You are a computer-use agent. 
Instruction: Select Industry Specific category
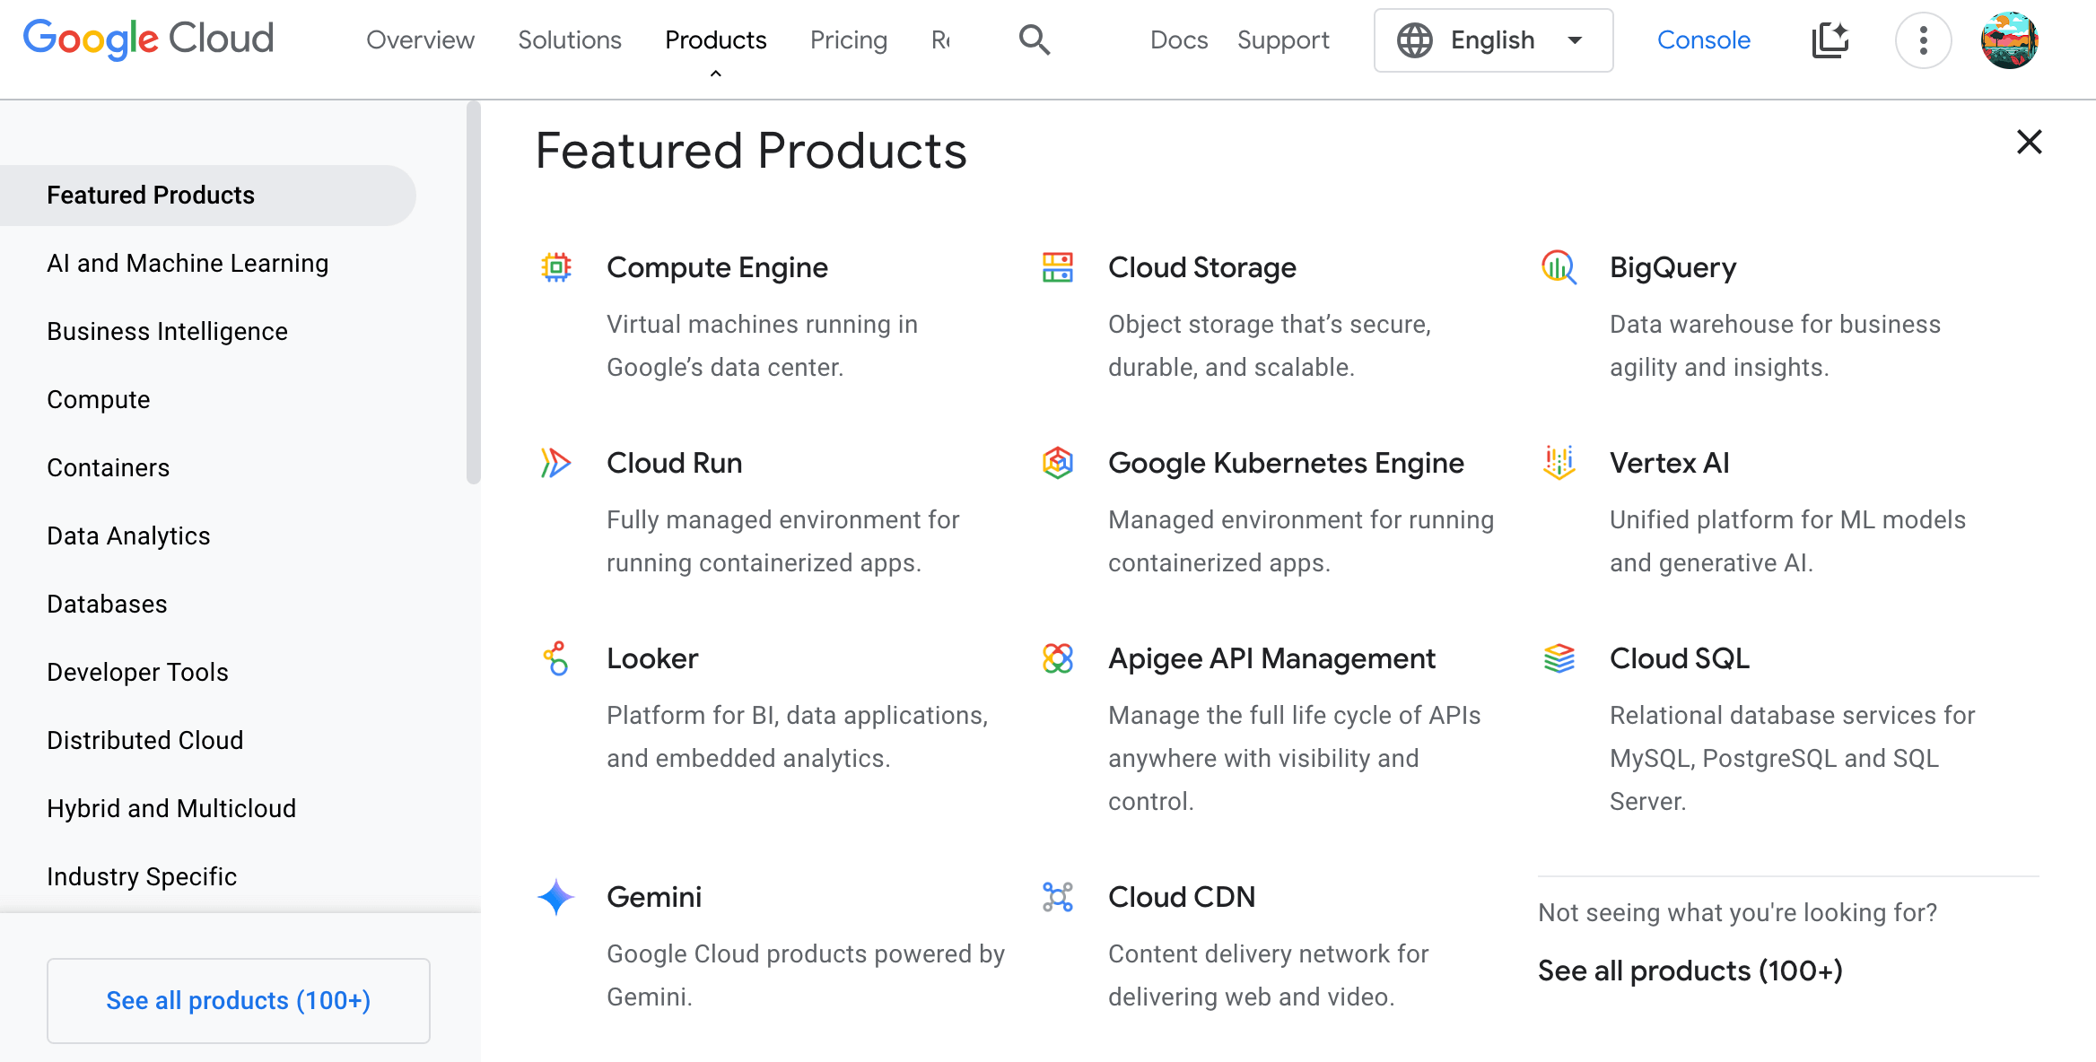(142, 876)
